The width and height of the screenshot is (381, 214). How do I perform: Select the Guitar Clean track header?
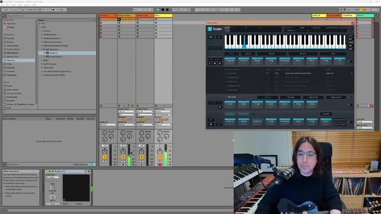tap(127, 15)
